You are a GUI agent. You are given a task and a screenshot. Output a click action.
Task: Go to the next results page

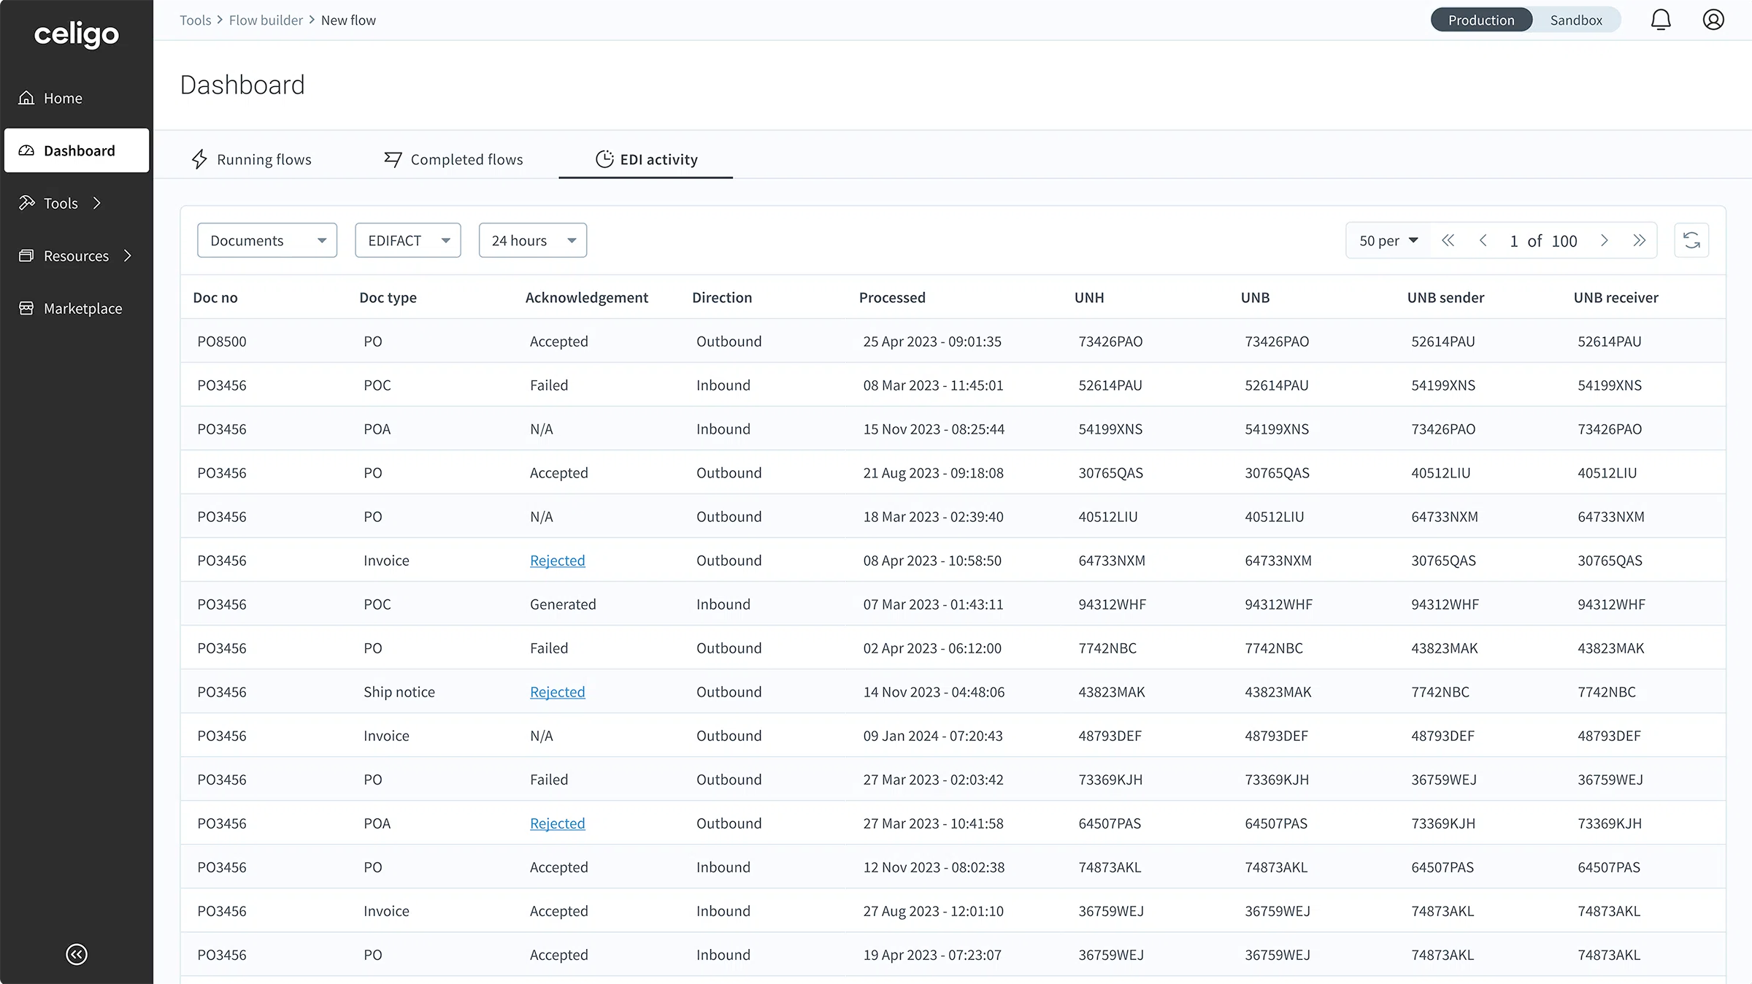point(1604,240)
